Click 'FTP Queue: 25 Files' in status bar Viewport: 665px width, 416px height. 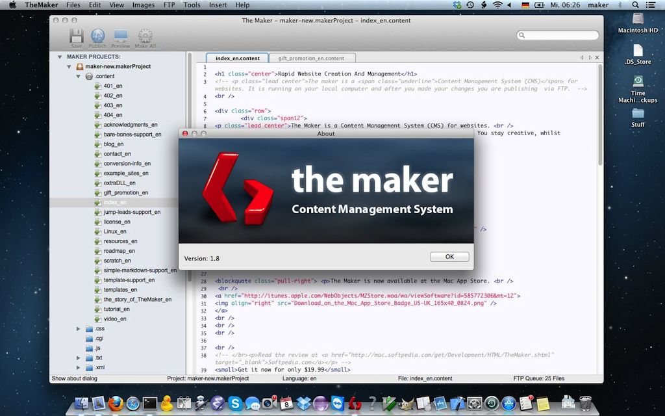538,378
